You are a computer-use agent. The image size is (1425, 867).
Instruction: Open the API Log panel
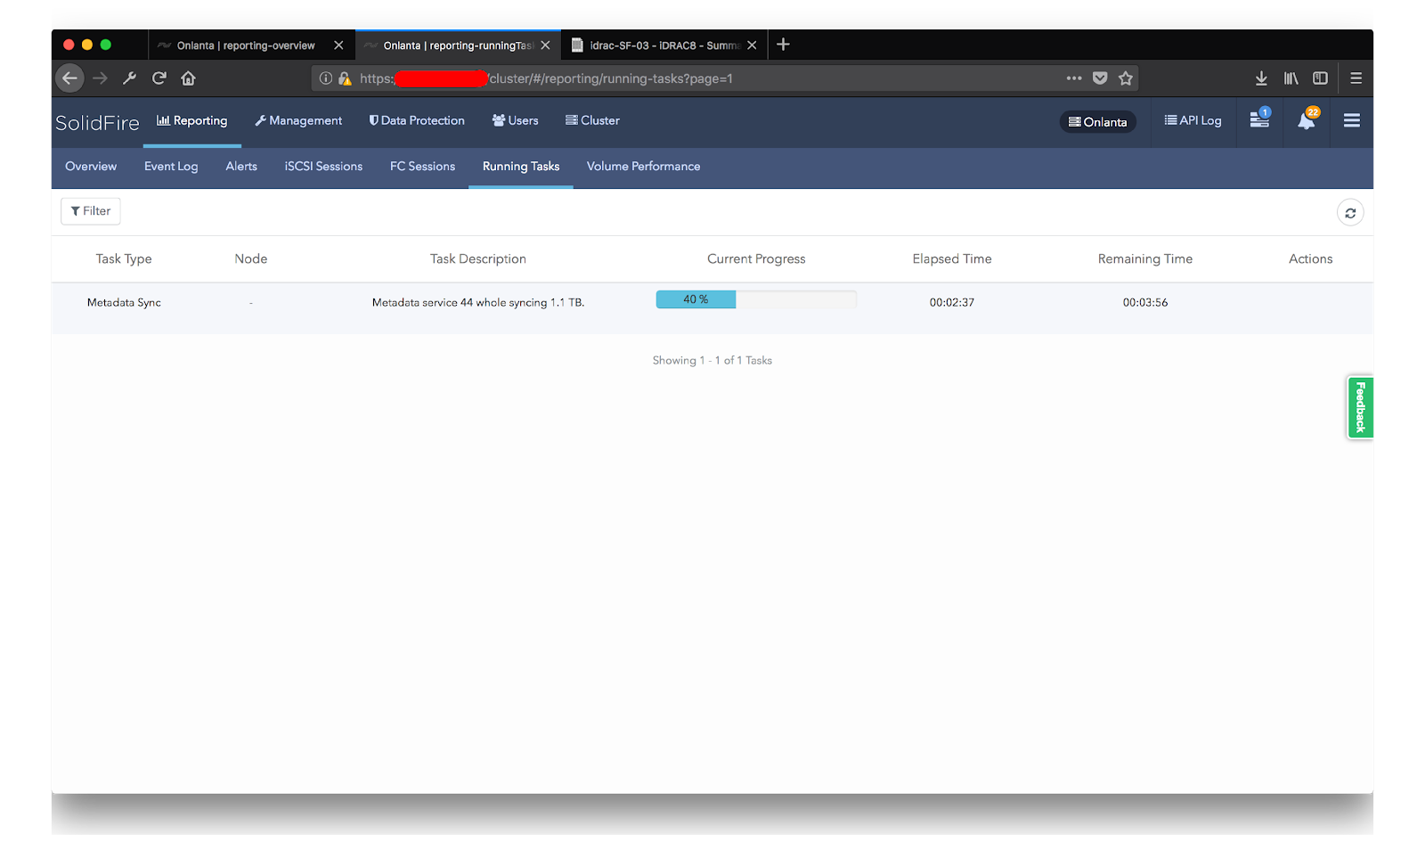(1193, 120)
